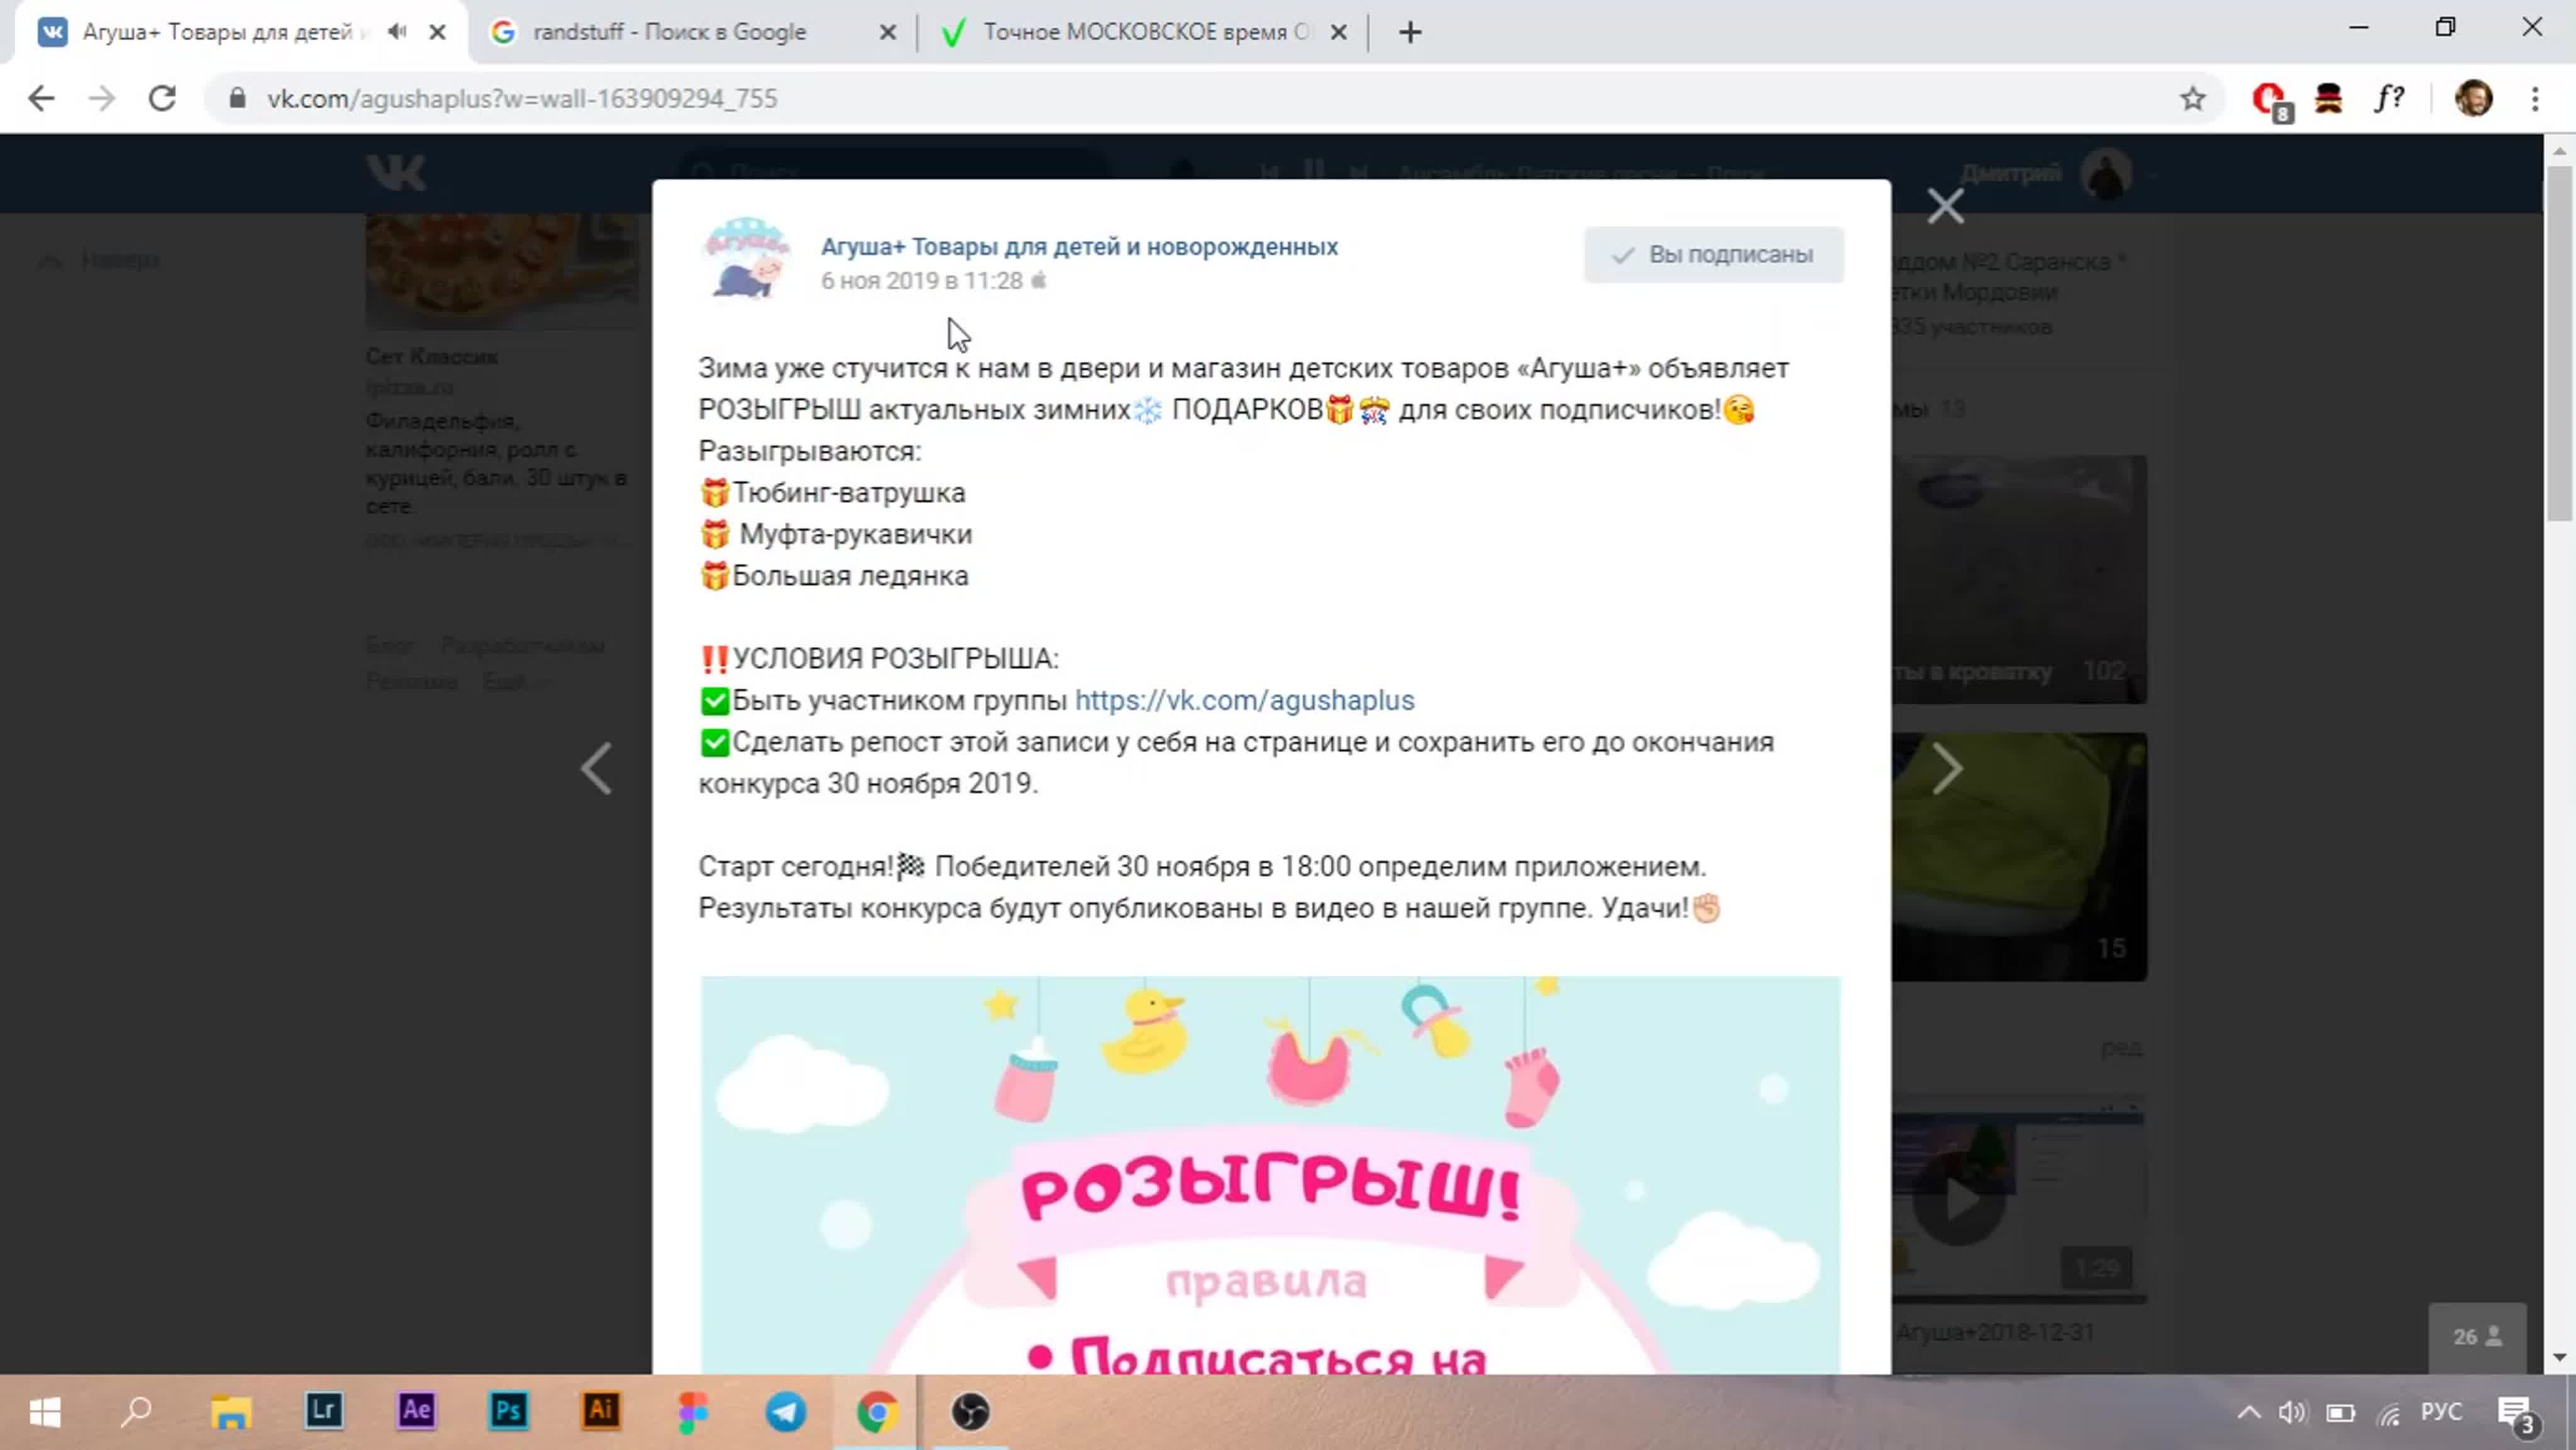
Task: Open a new browser tab
Action: (1410, 32)
